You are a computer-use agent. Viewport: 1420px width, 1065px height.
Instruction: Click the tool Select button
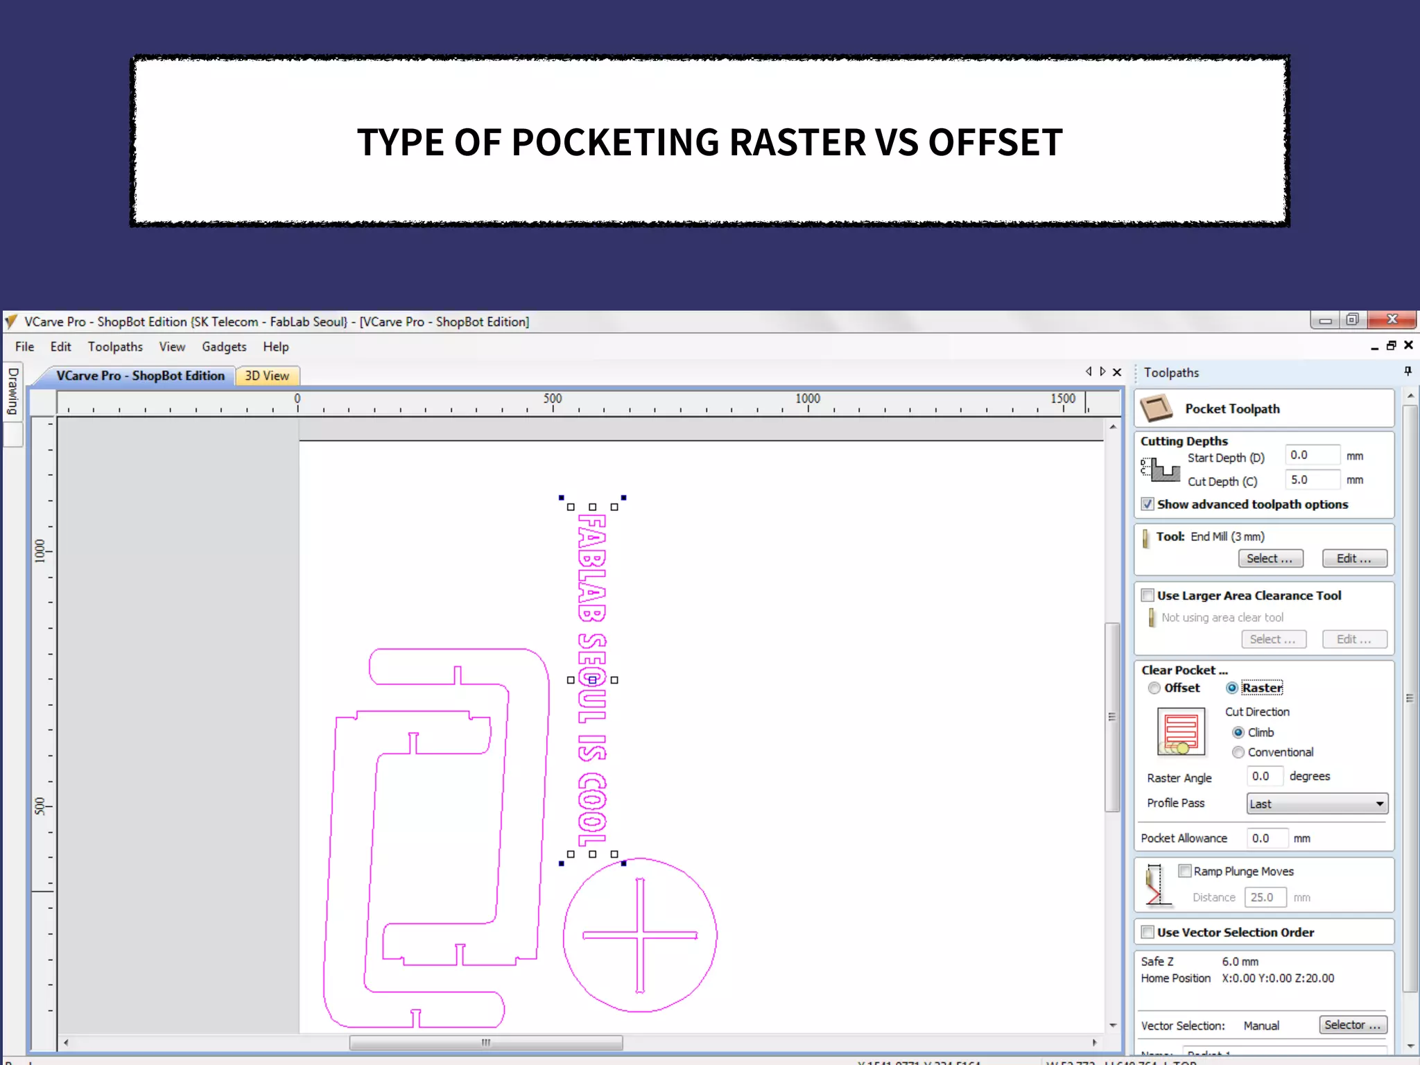[1270, 559]
